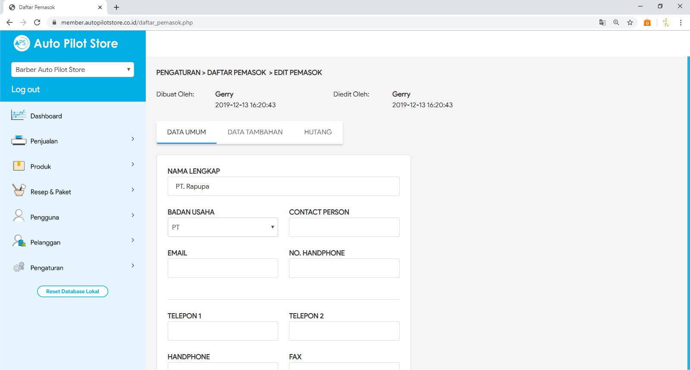Expand the Pengaturan submenu chevron

[133, 266]
